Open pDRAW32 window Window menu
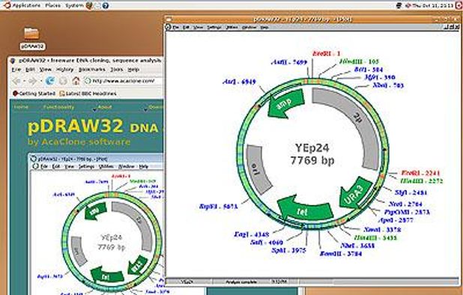This screenshot has height=295, width=463. (249, 27)
